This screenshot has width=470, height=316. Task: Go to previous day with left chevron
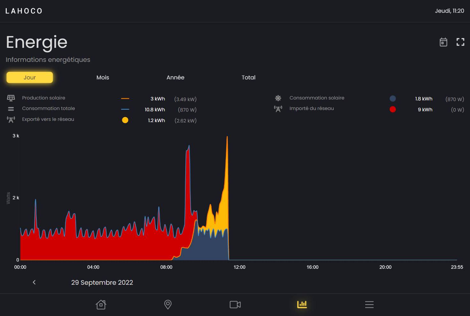(34, 282)
